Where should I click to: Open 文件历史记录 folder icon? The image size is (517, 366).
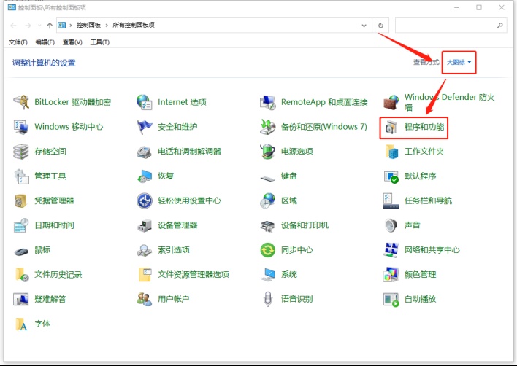[x=21, y=274]
